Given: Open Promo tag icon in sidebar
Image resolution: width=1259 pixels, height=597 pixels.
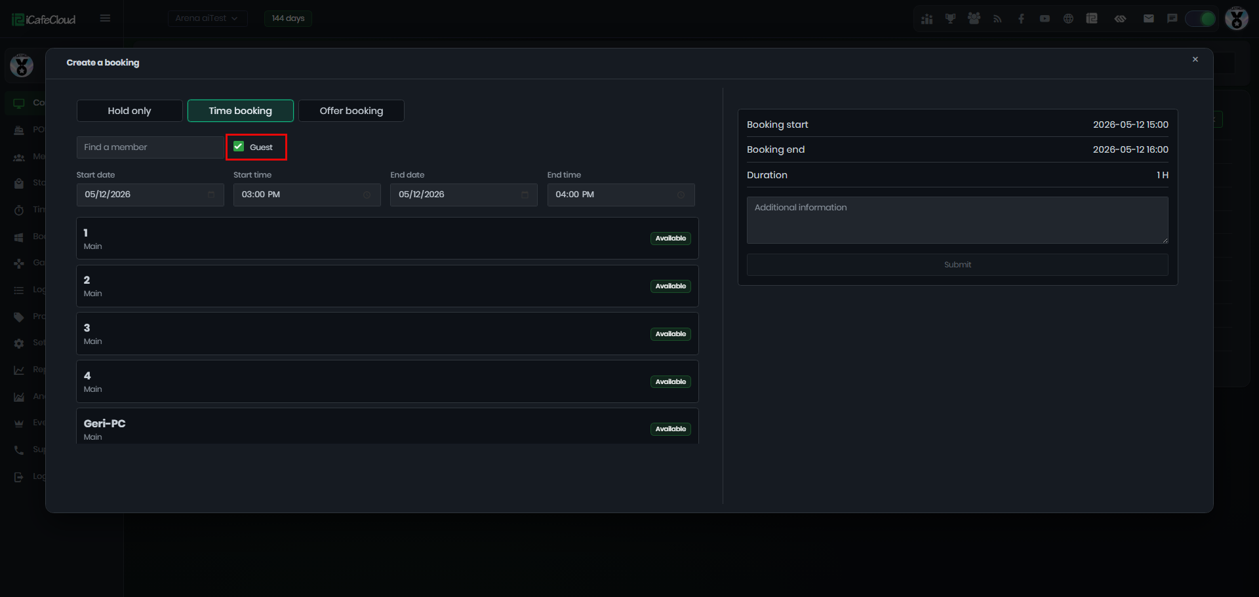Looking at the screenshot, I should pyautogui.click(x=19, y=317).
